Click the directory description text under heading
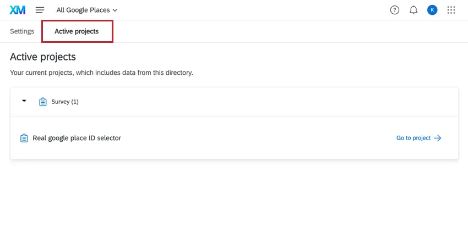 coord(101,73)
